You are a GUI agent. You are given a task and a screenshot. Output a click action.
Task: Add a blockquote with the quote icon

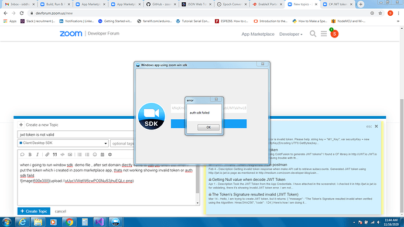pyautogui.click(x=55, y=154)
